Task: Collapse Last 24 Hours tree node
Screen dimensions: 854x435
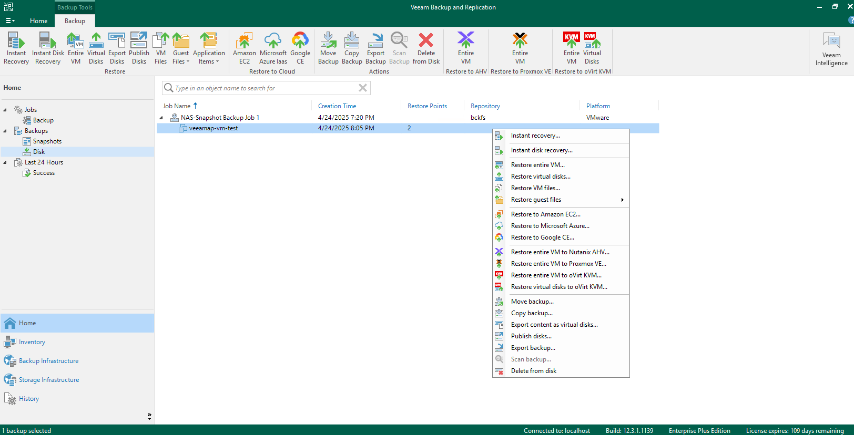Action: 5,162
